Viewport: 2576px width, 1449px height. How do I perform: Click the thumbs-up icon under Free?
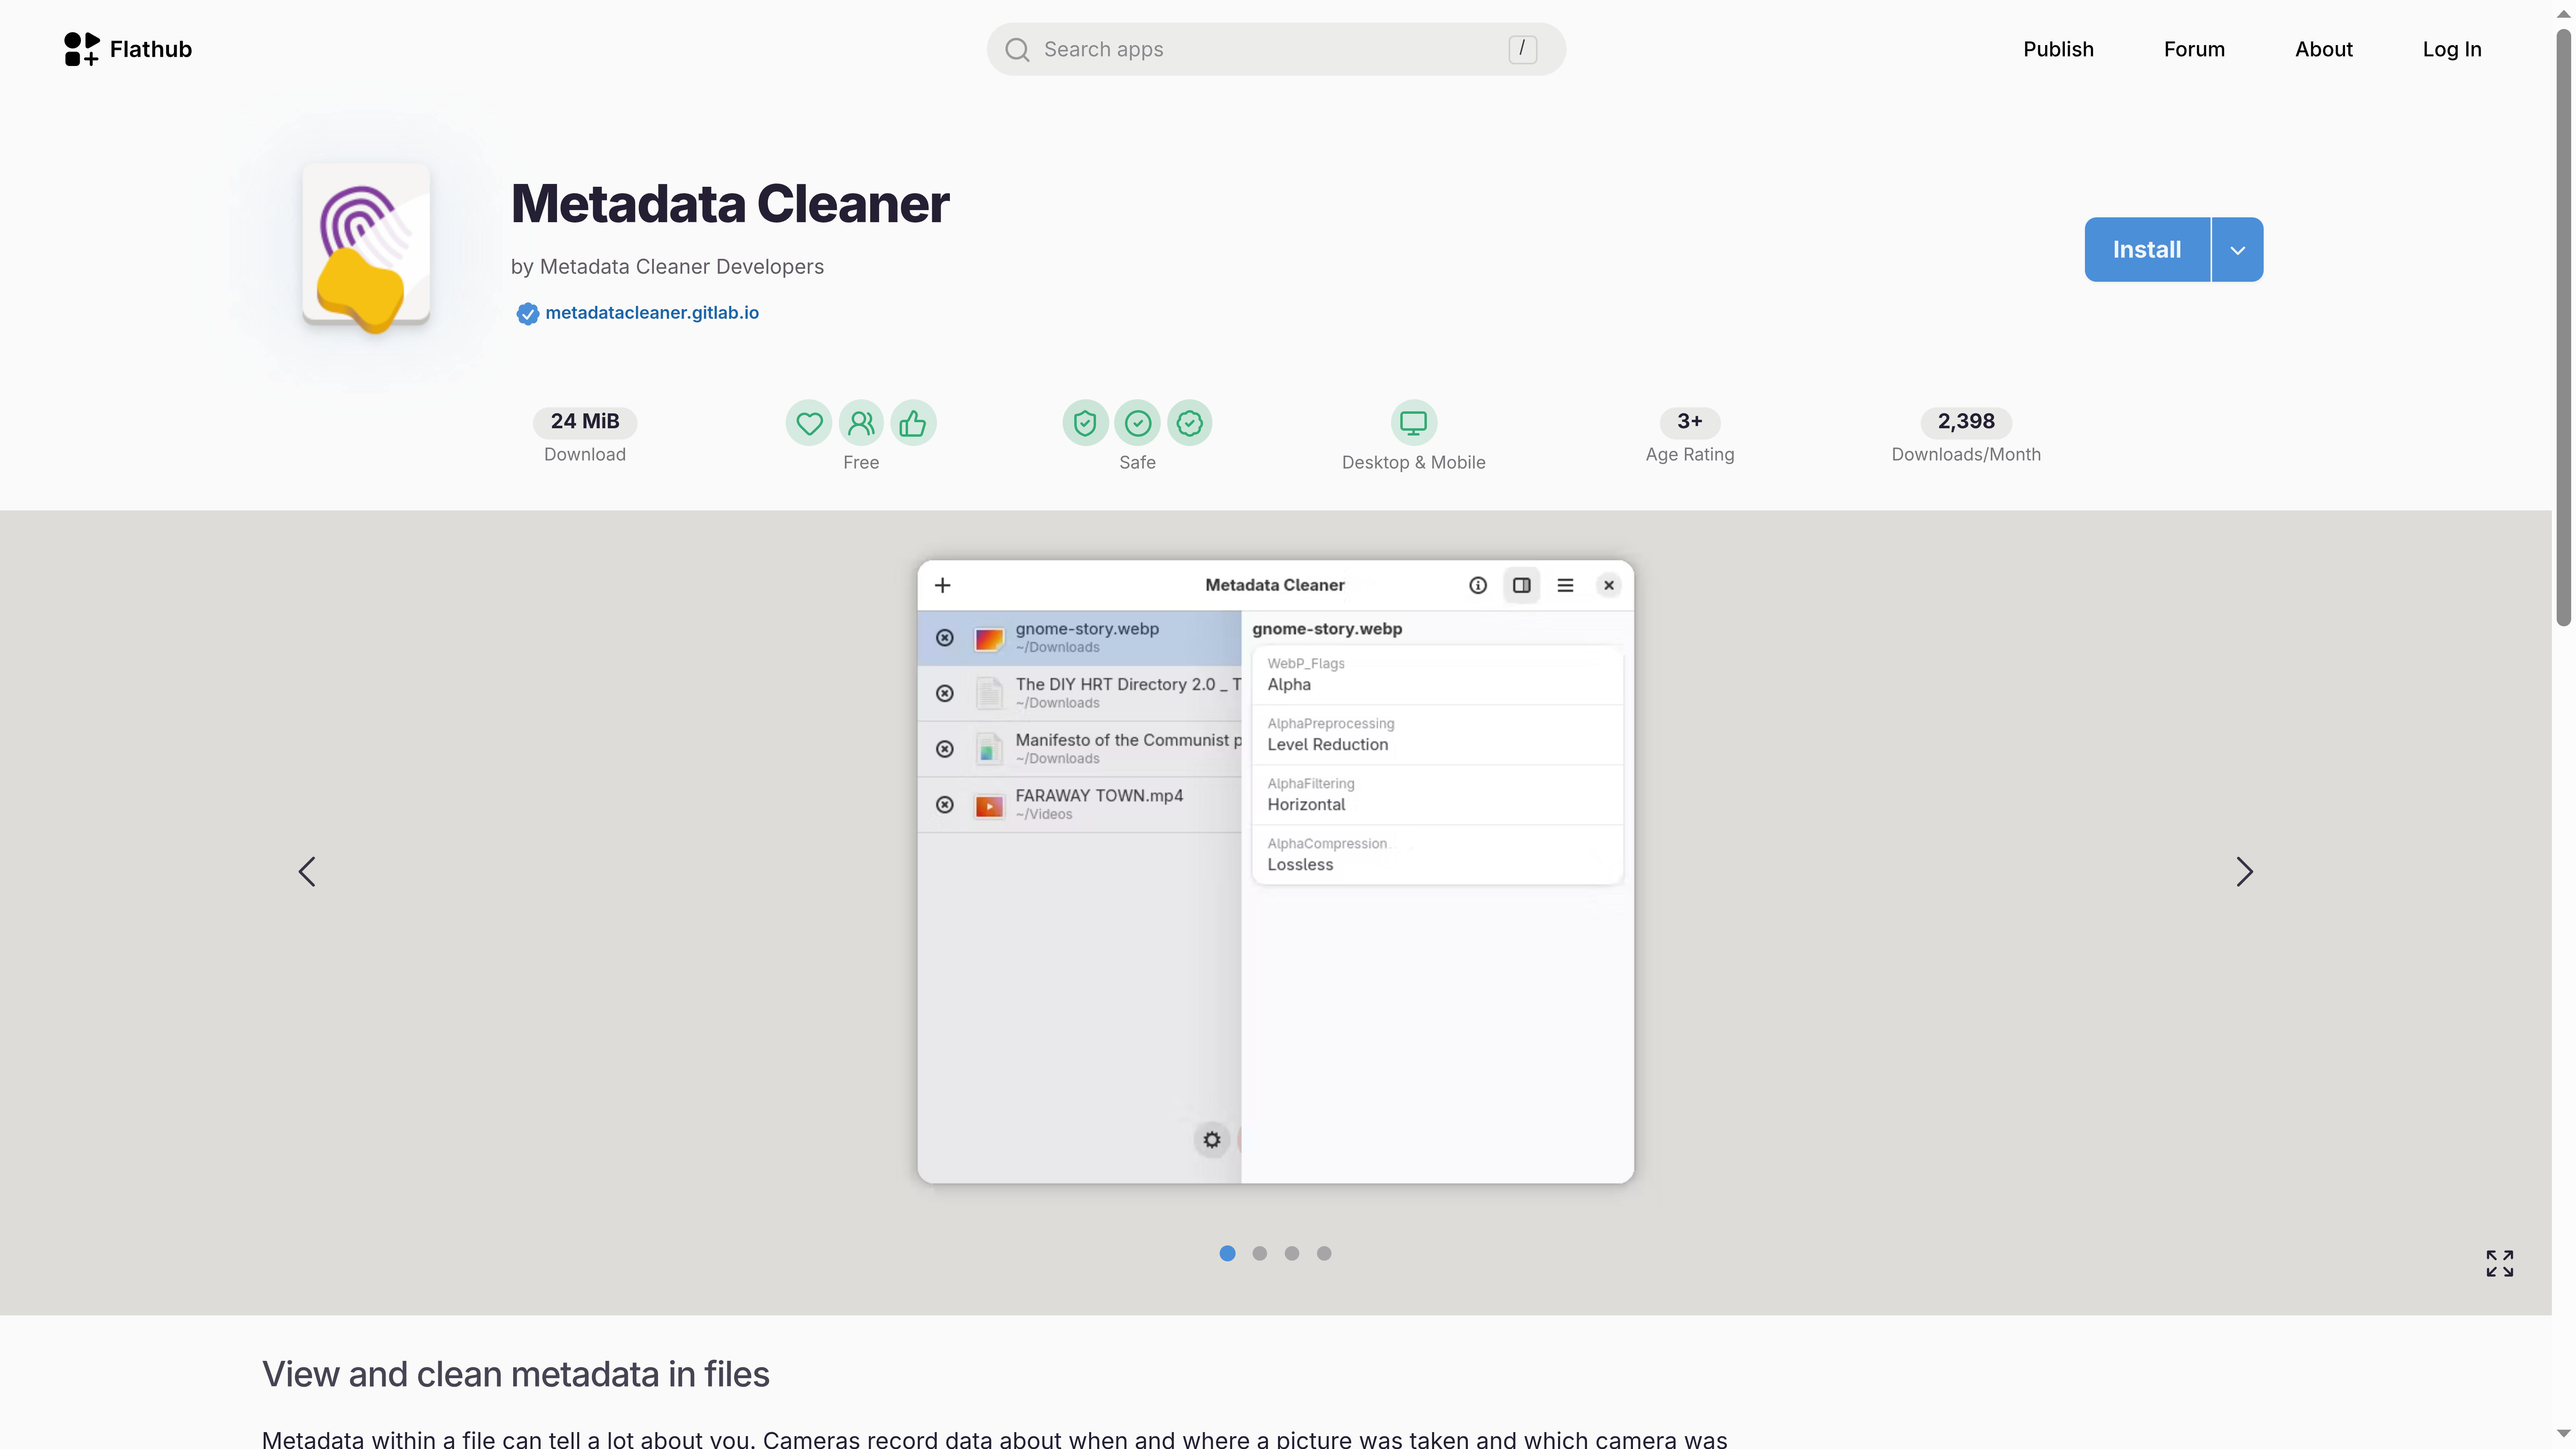click(x=913, y=423)
